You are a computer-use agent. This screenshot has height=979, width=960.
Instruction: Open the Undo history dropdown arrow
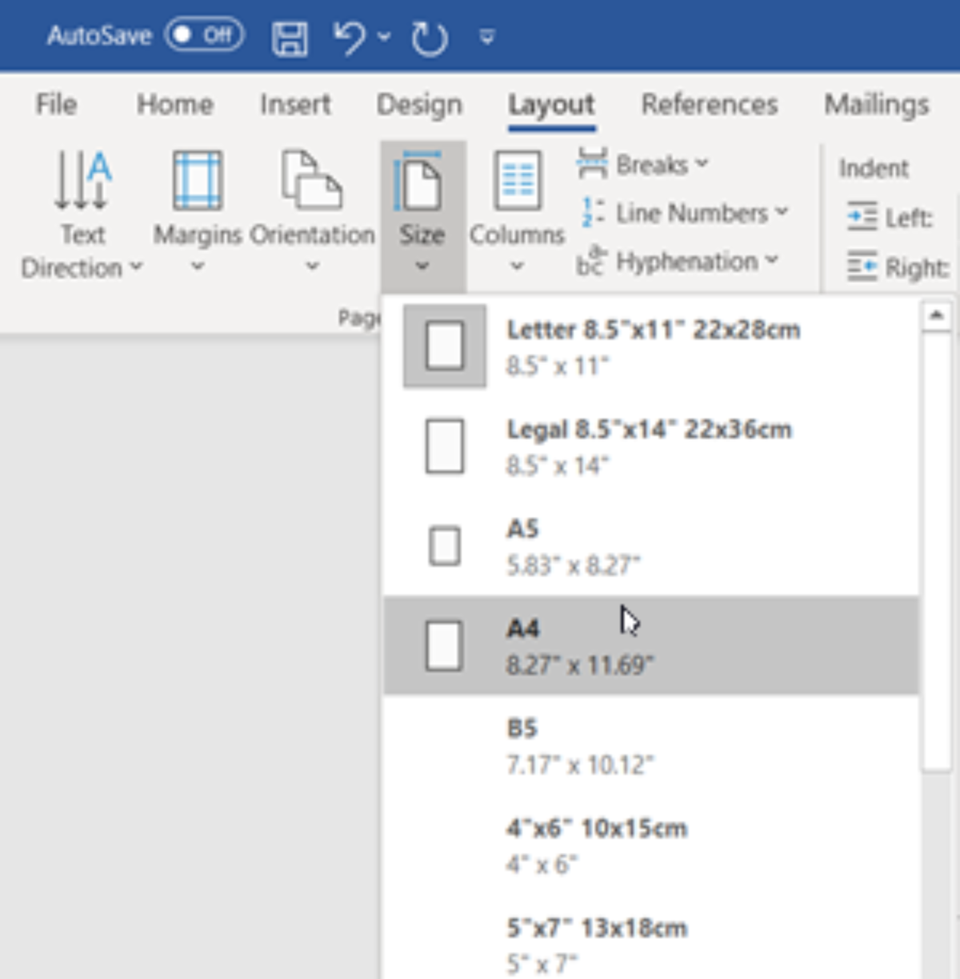384,37
